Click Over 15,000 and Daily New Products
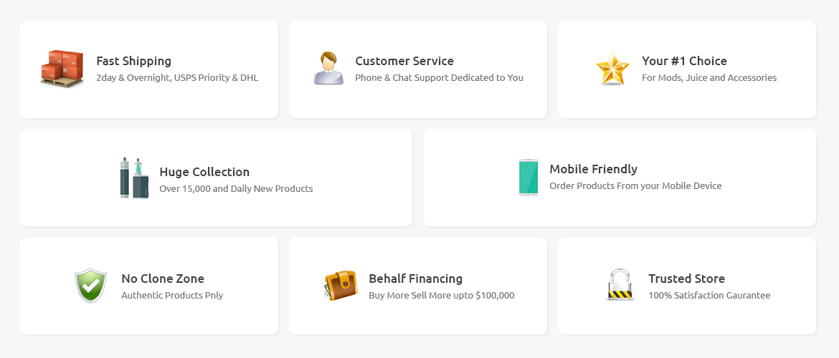This screenshot has height=358, width=839. pos(236,188)
